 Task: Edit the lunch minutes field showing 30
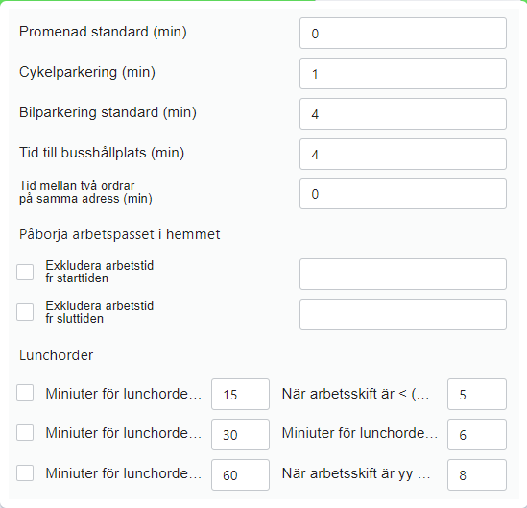(240, 435)
